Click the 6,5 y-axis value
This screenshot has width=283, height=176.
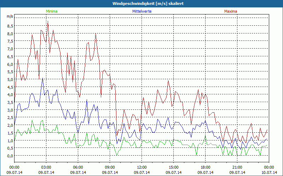pyautogui.click(x=10, y=57)
